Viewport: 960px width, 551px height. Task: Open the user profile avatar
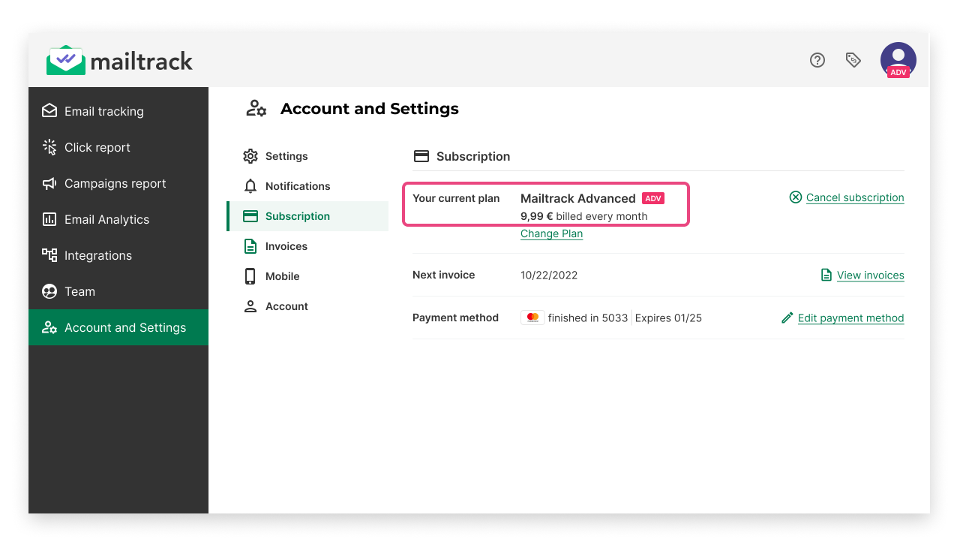point(898,60)
